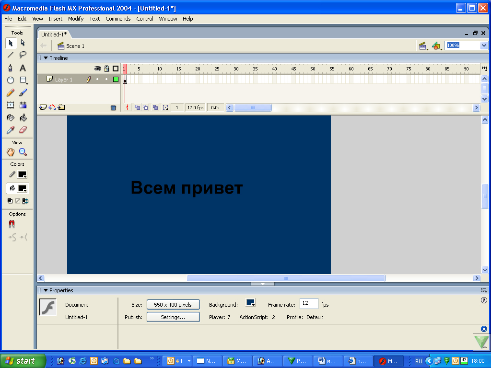Open the document Background color swatch

tap(250, 303)
